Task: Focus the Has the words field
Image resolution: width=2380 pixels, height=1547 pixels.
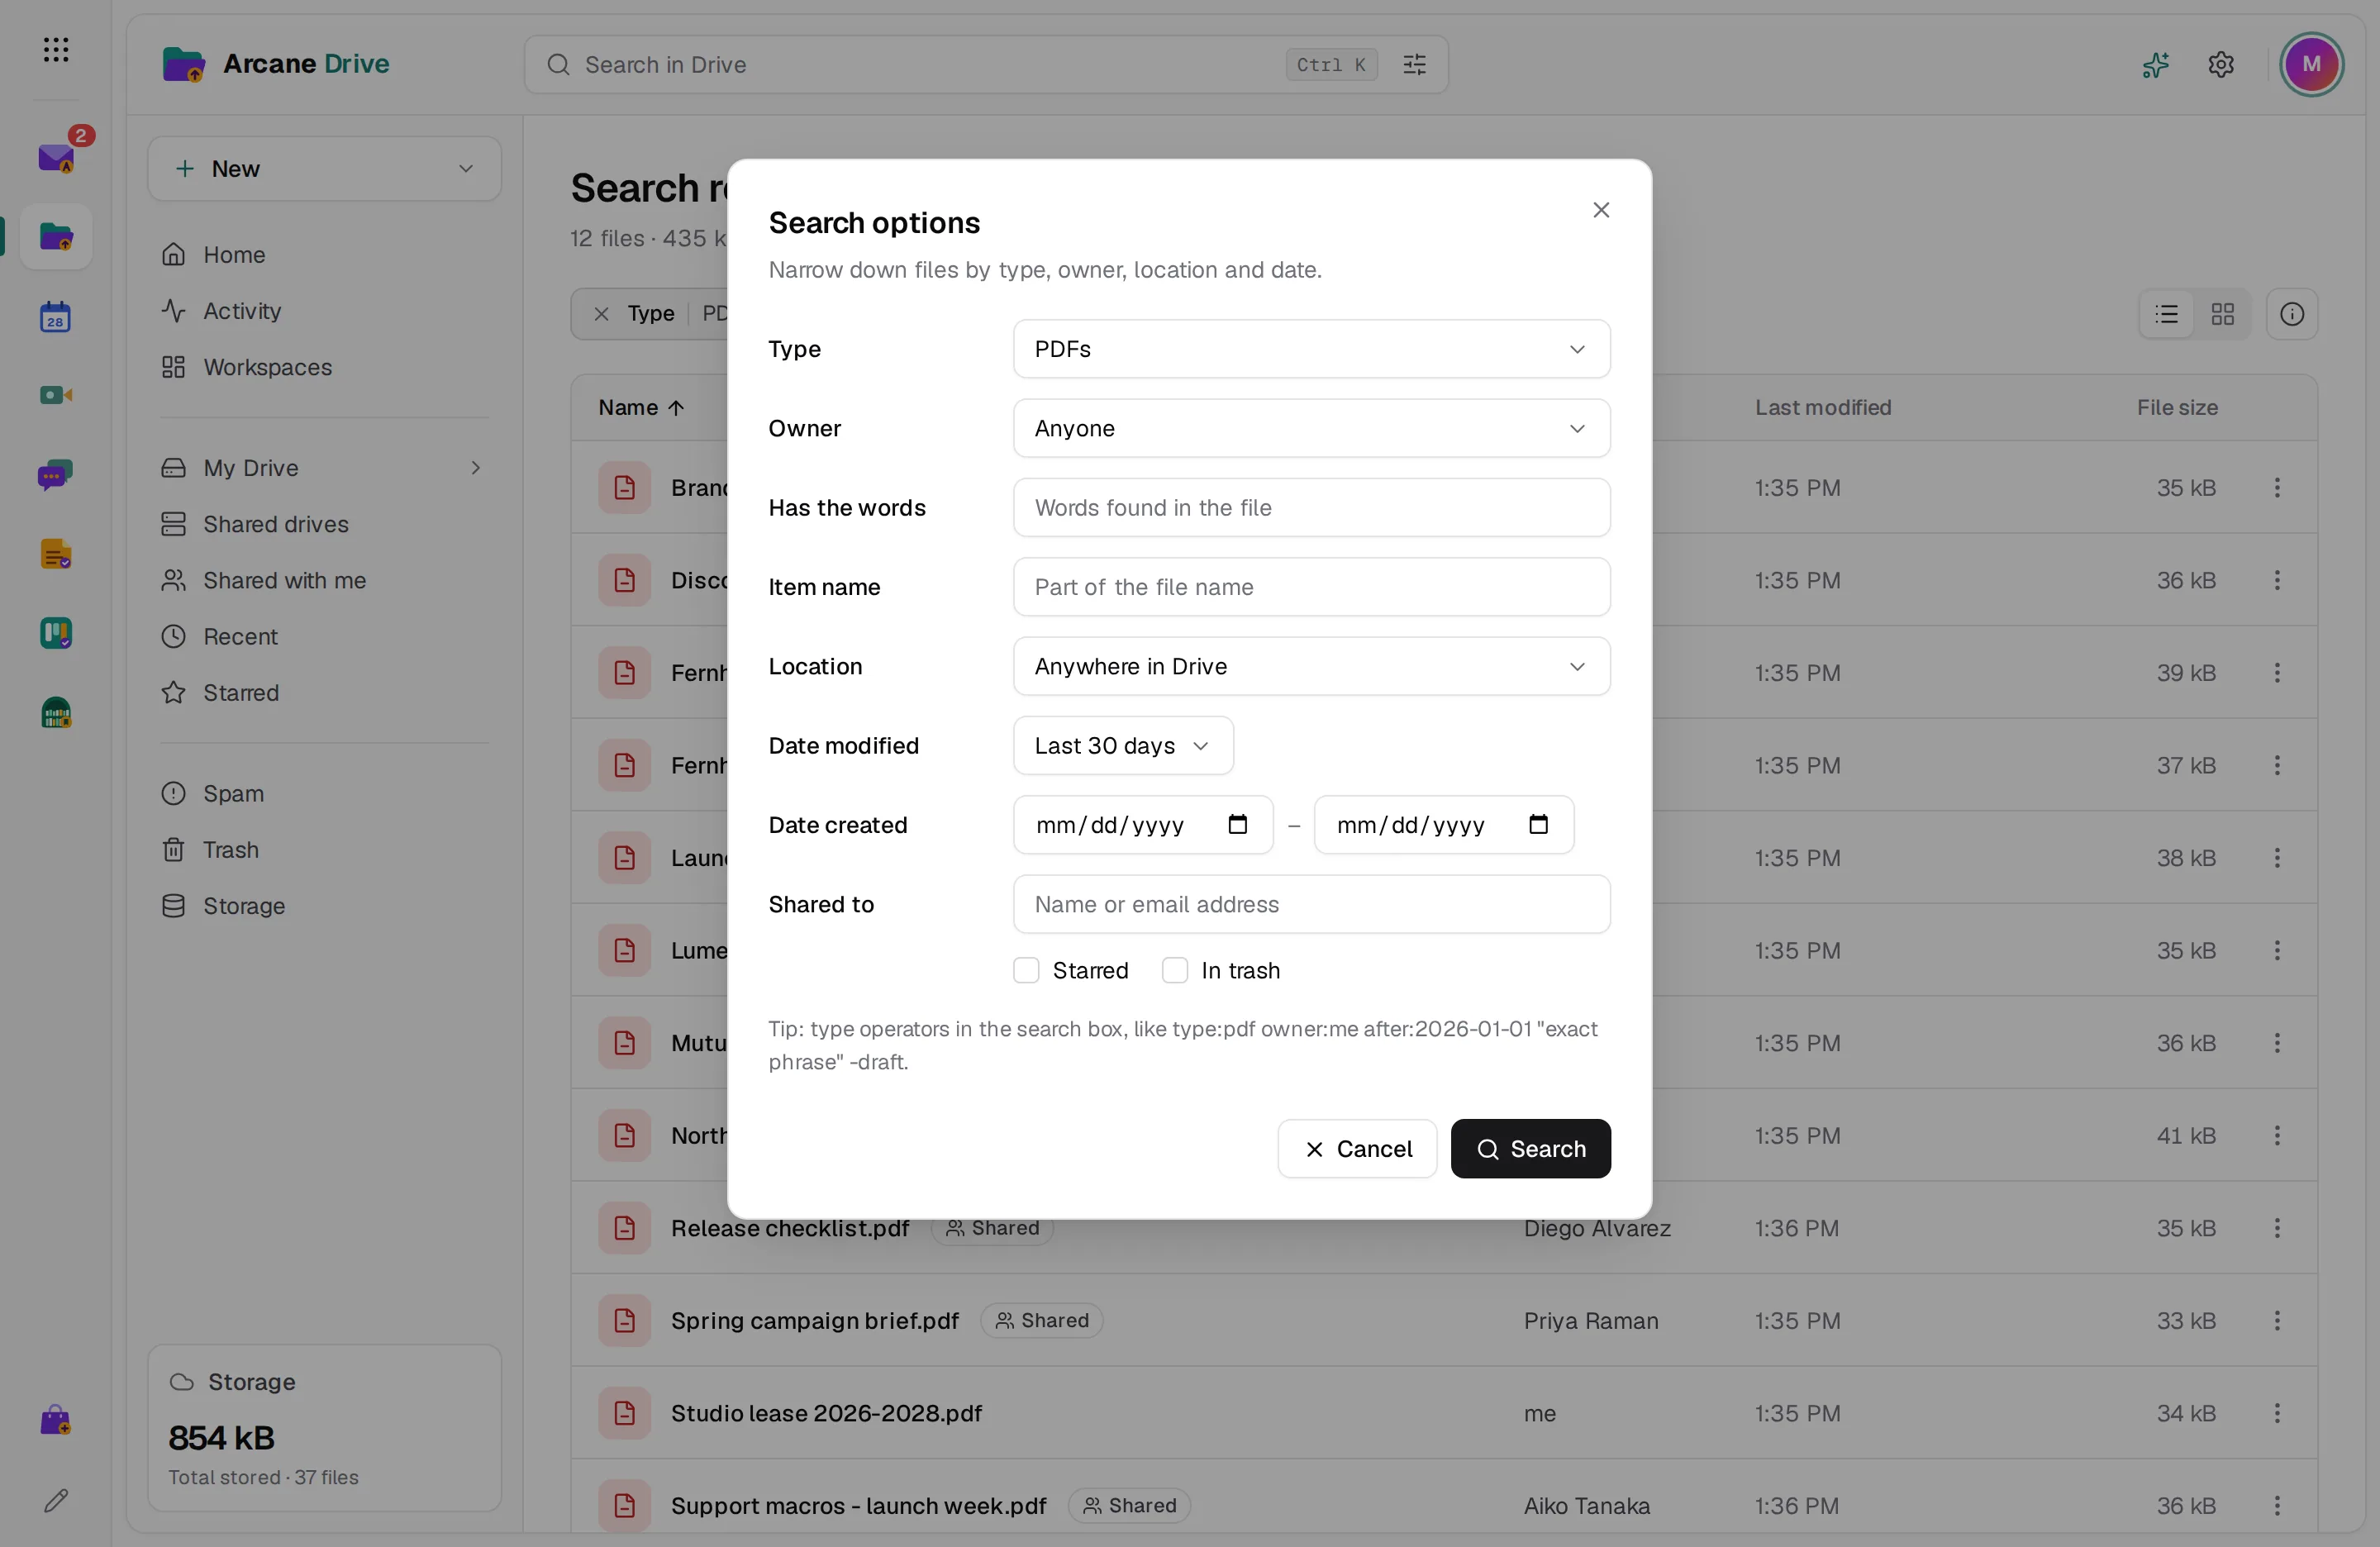Action: (x=1311, y=507)
